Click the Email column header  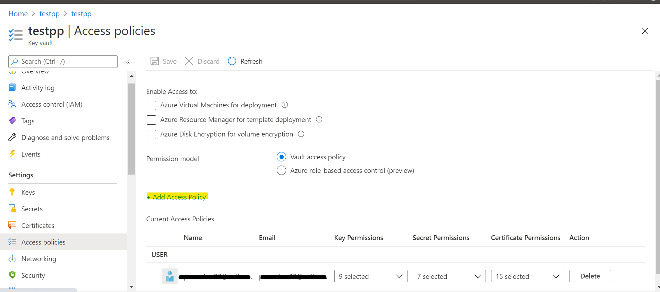tap(267, 238)
